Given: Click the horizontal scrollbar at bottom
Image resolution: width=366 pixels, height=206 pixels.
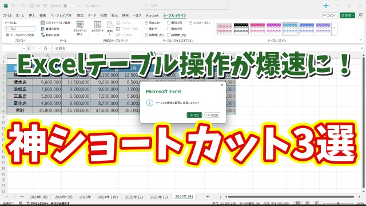Looking at the screenshot, I should (x=291, y=197).
